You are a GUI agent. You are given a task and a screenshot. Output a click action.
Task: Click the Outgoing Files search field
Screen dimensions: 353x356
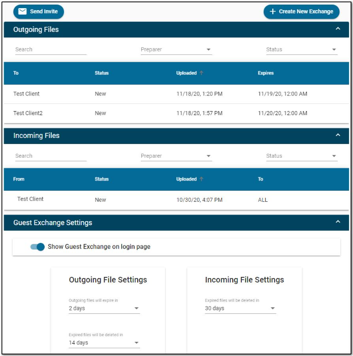pyautogui.click(x=50, y=50)
